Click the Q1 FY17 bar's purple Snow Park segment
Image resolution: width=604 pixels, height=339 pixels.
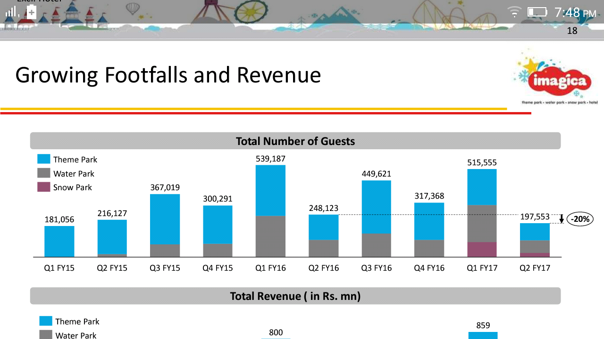pyautogui.click(x=482, y=250)
